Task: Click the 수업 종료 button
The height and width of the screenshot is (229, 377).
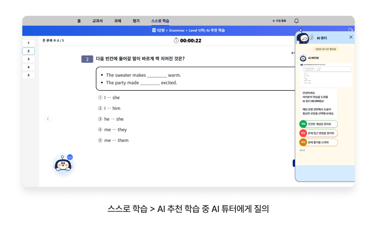Action: 279,21
